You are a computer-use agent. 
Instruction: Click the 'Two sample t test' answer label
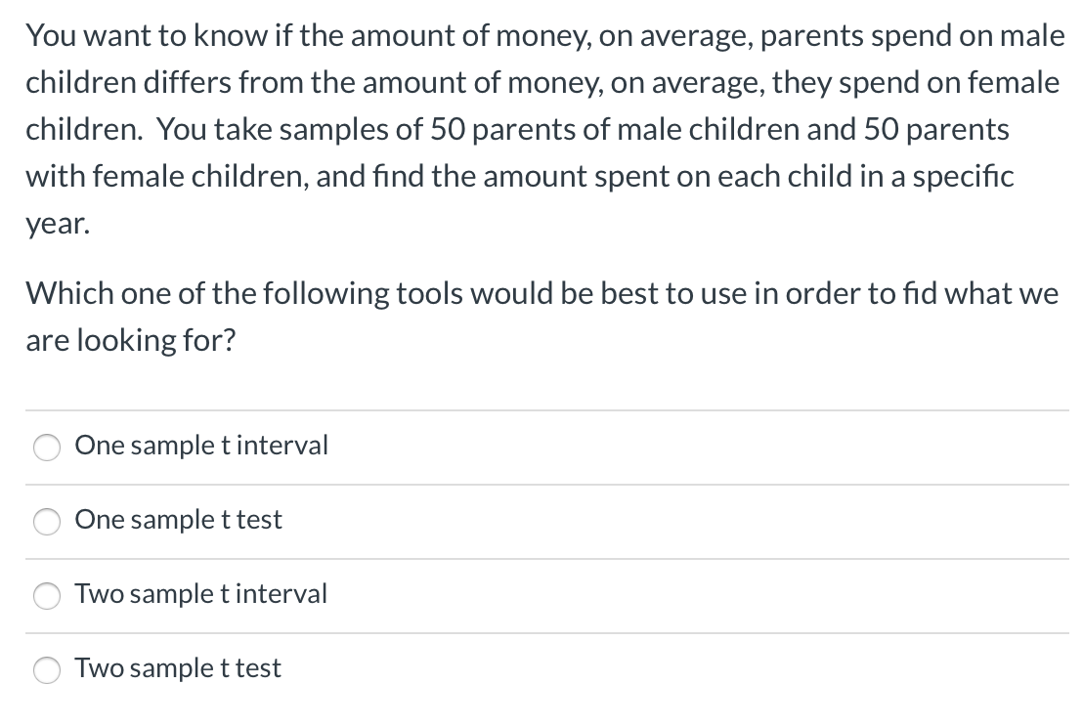point(178,668)
